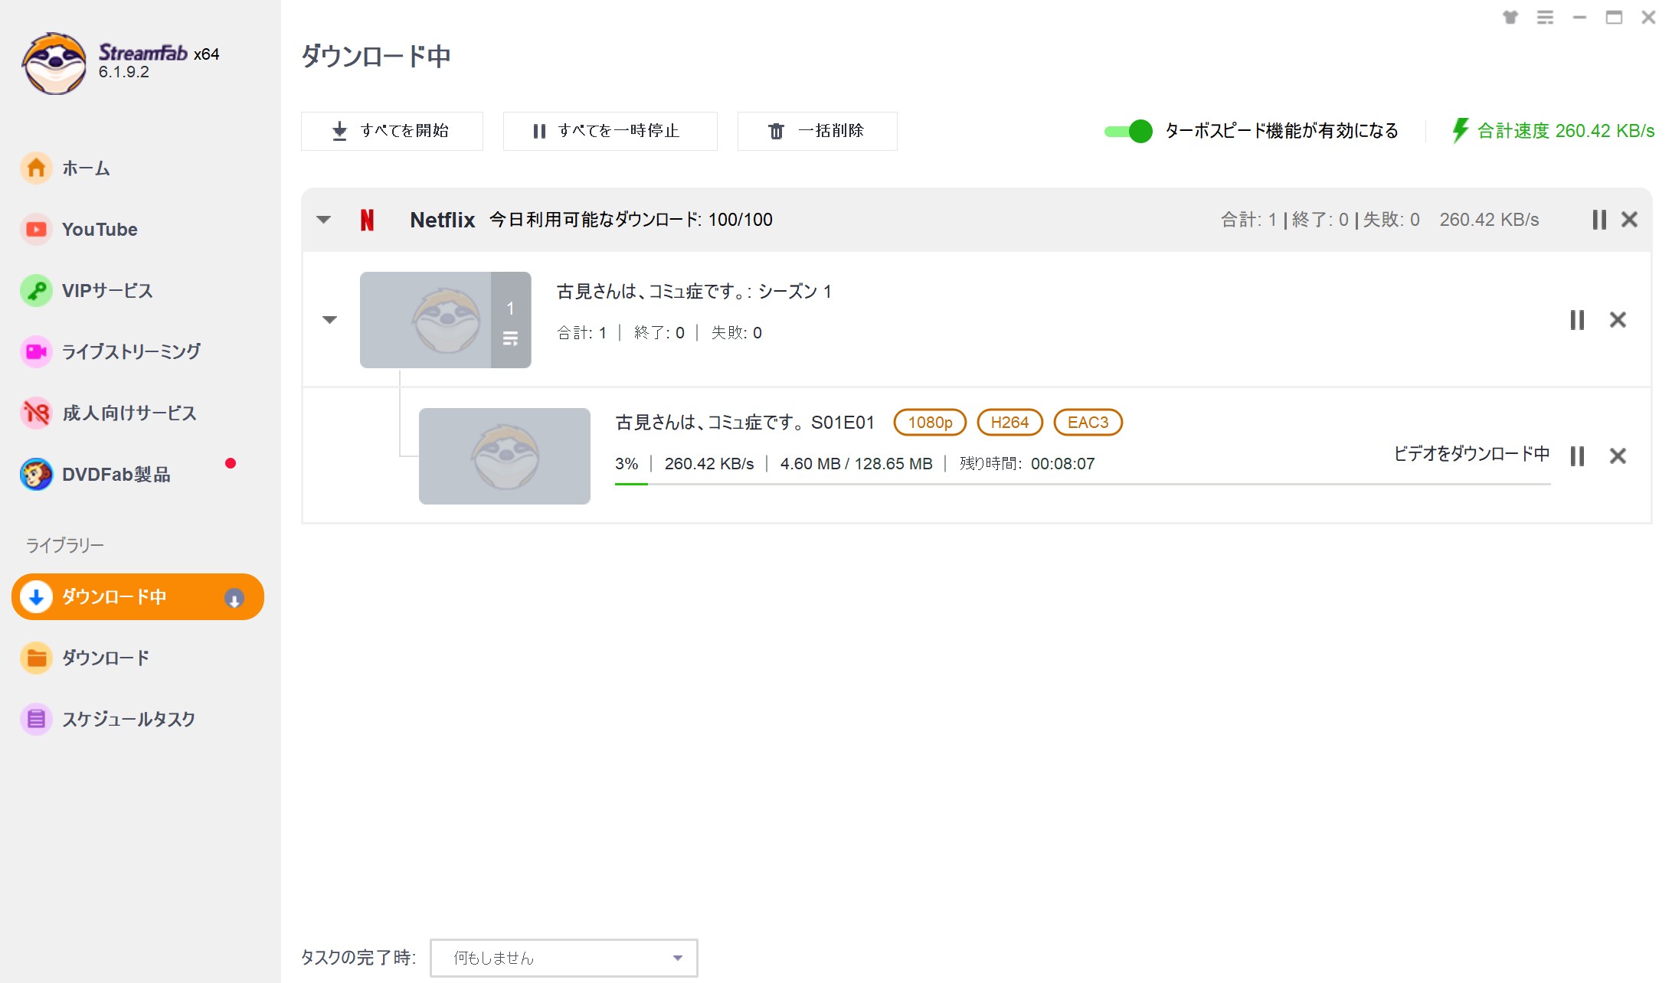Select ダウンロード中 library tab

(x=138, y=596)
